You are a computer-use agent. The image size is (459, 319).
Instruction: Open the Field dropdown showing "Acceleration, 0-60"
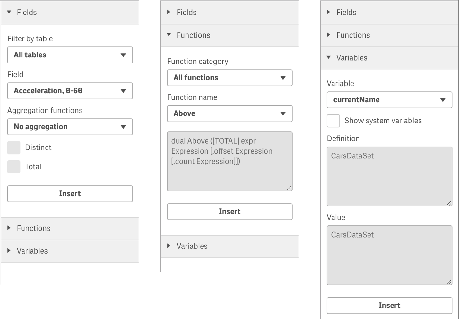click(x=70, y=91)
